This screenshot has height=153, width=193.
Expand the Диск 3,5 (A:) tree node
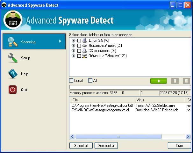point(73,41)
